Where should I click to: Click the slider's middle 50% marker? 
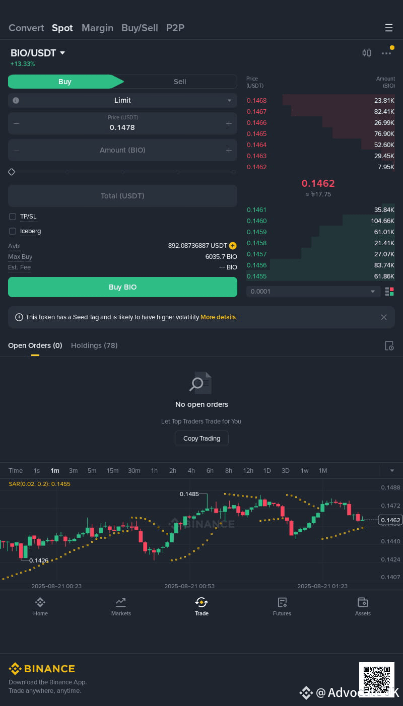(122, 172)
